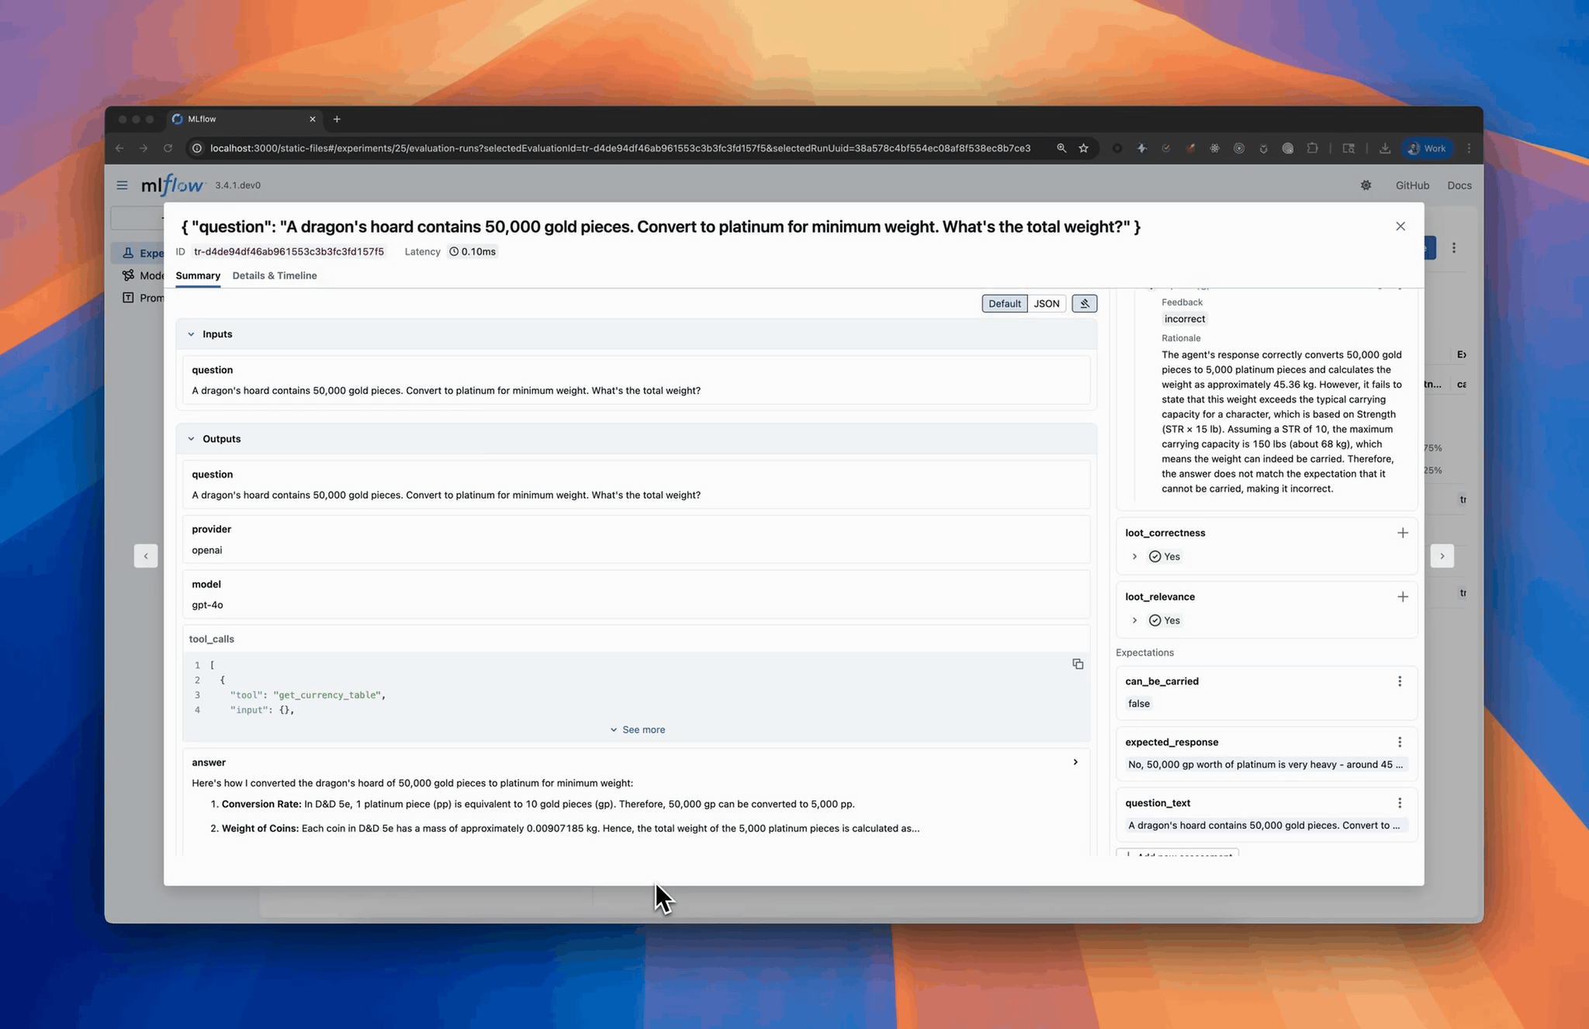
Task: Expand the answer field chevron
Action: [x=1075, y=762]
